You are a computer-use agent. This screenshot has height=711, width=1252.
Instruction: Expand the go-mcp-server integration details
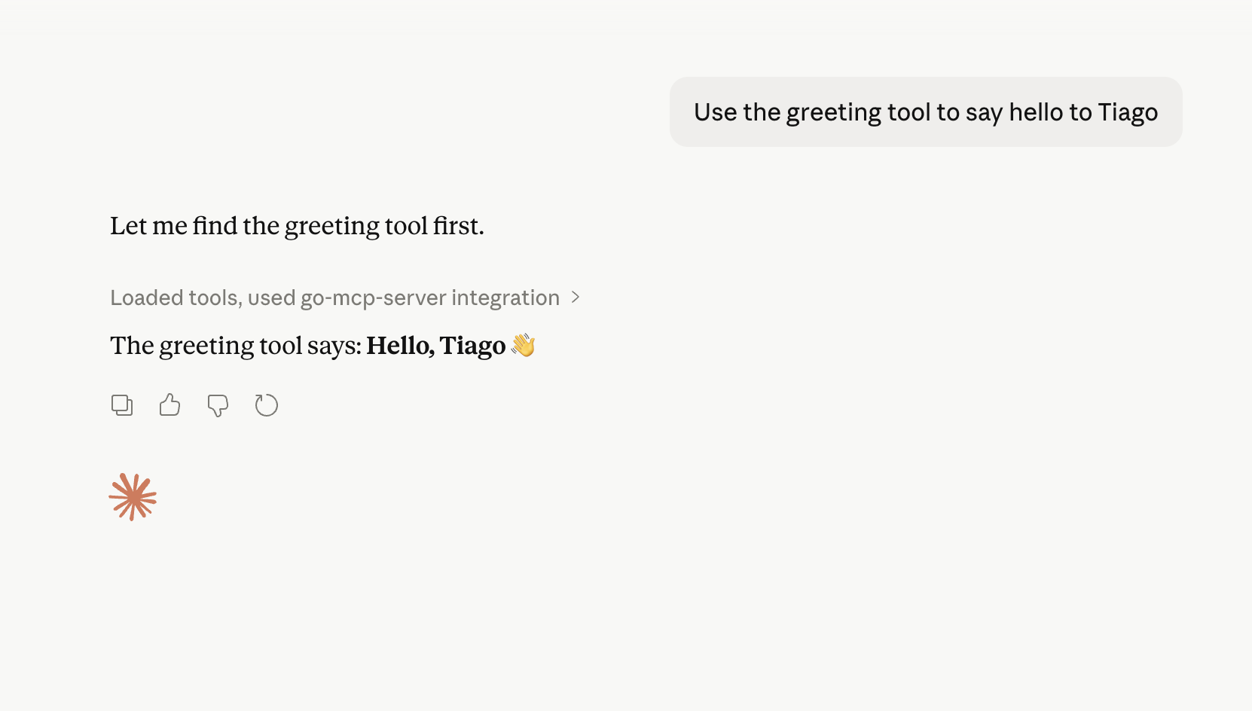tap(576, 298)
